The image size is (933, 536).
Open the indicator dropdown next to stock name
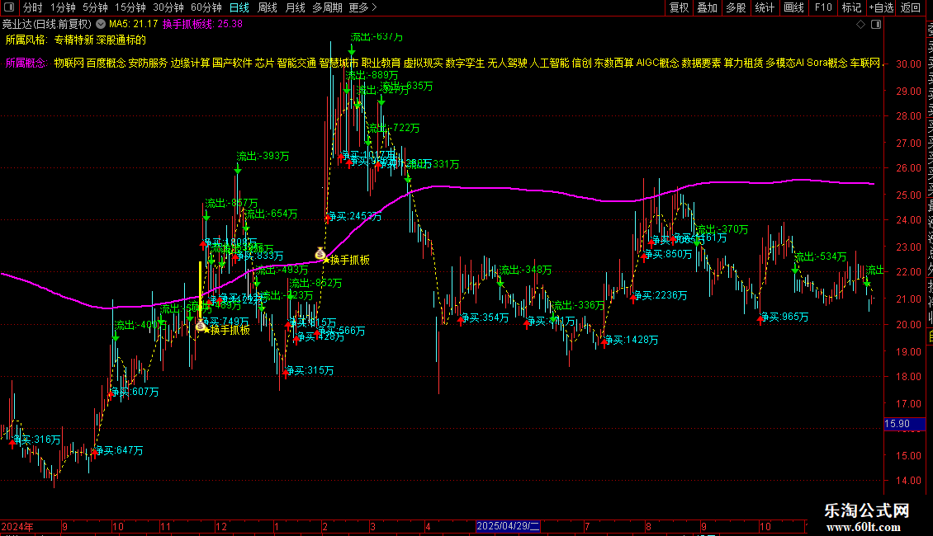[x=101, y=25]
